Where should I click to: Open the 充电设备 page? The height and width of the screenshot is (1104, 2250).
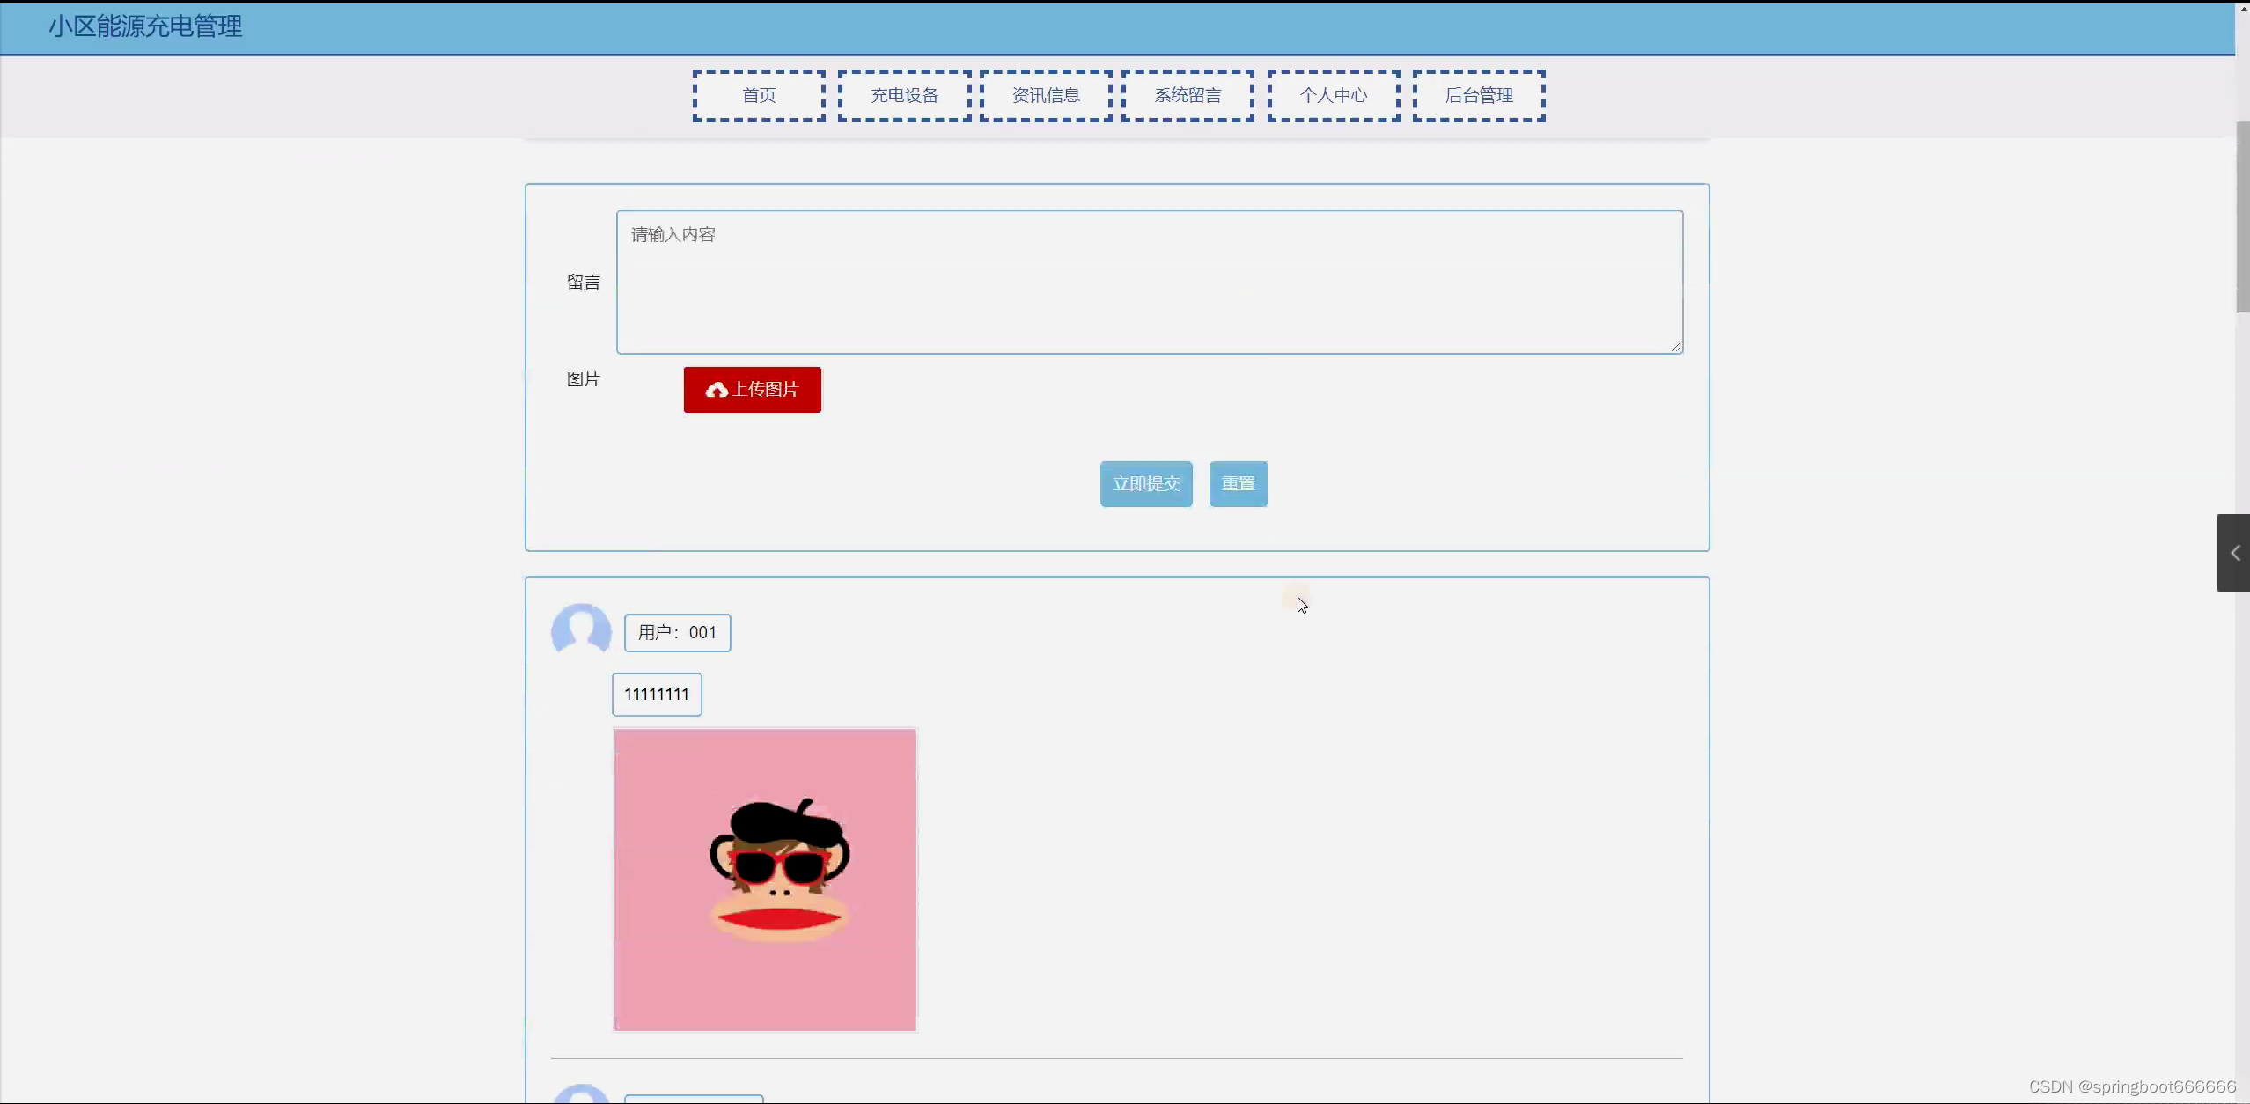(904, 96)
